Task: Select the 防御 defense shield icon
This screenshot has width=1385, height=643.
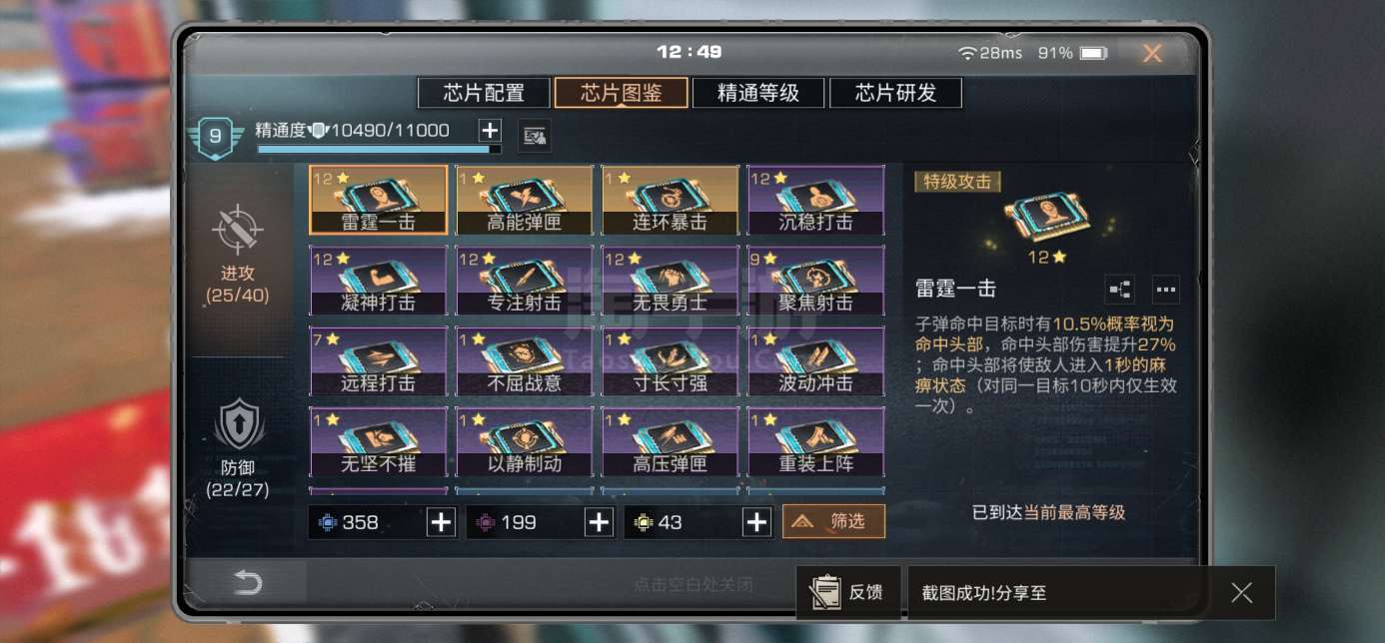Action: [x=239, y=424]
